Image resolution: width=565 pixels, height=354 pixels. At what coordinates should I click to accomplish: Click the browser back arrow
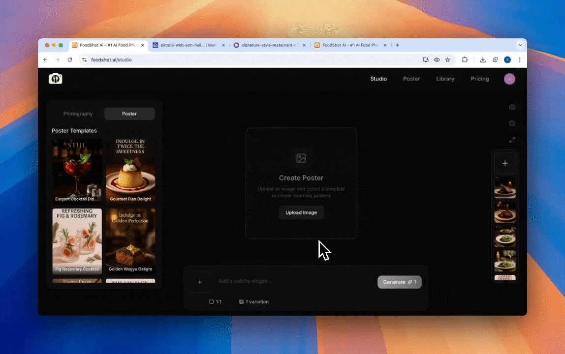coord(45,60)
